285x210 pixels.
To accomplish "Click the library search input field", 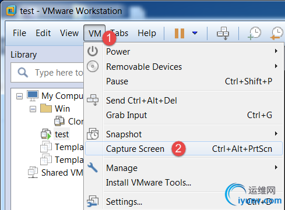I will [x=47, y=73].
